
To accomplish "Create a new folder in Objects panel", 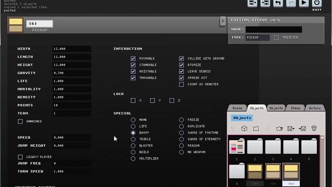I will [x=256, y=128].
